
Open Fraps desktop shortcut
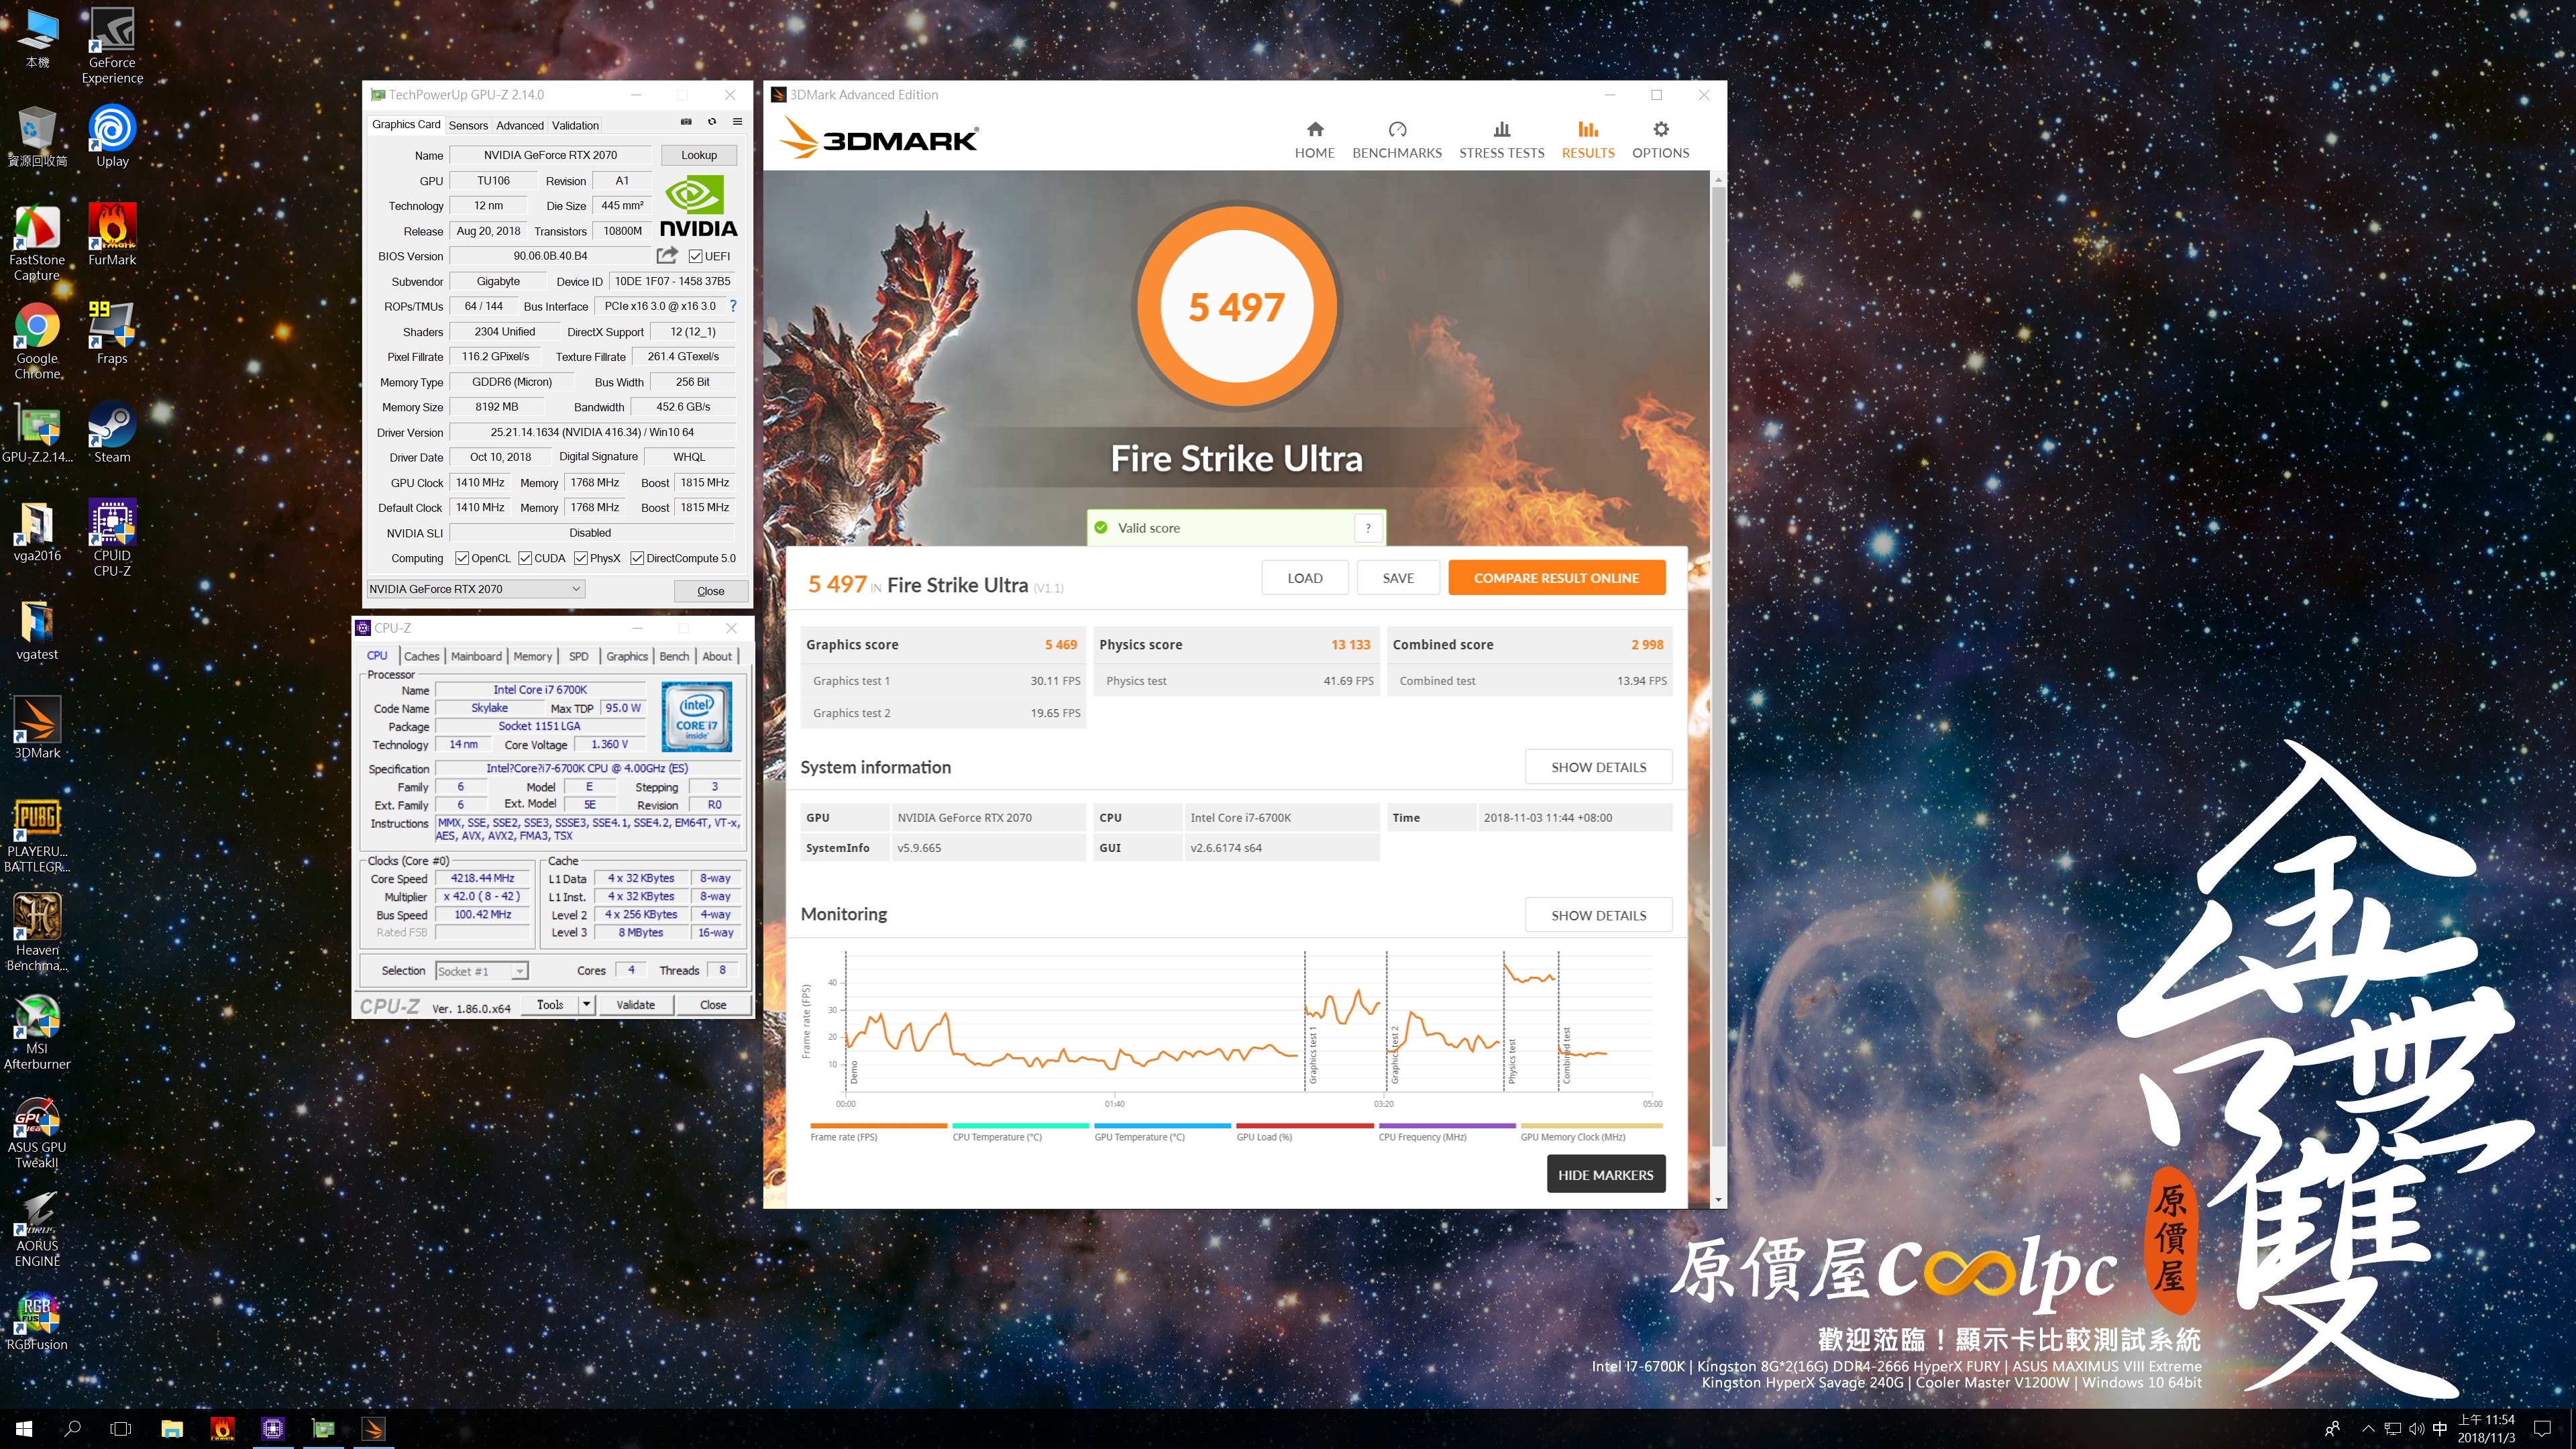112,333
